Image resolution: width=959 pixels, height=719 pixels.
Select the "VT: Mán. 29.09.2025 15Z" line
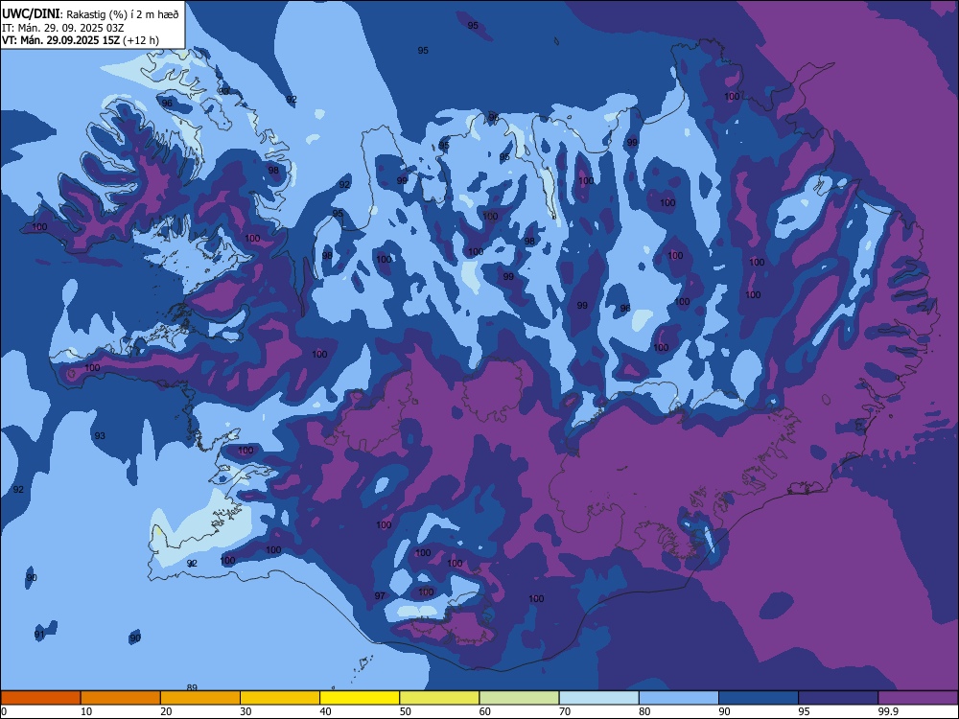pos(61,40)
